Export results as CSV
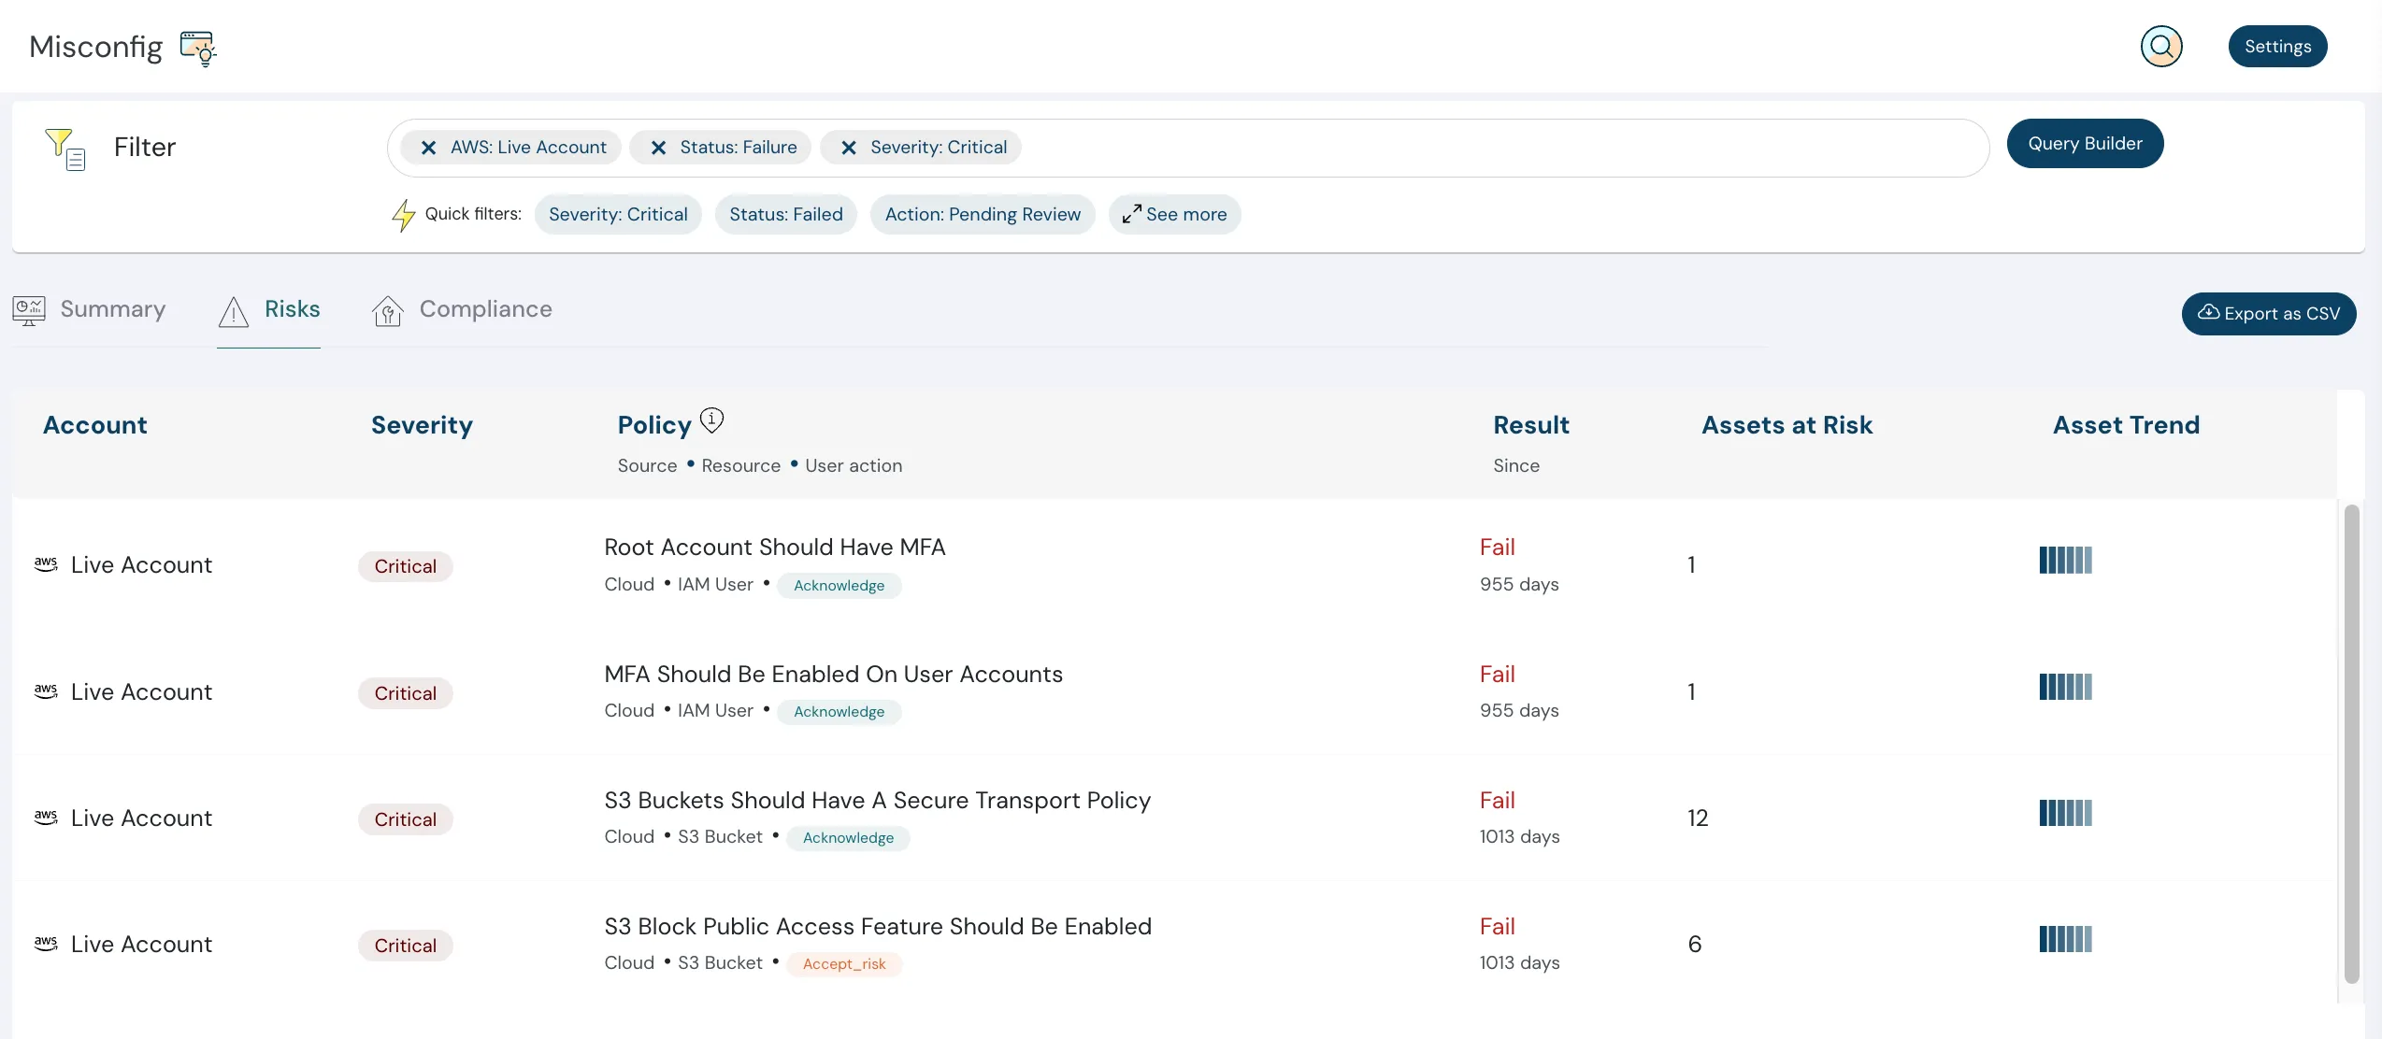 pyautogui.click(x=2269, y=314)
